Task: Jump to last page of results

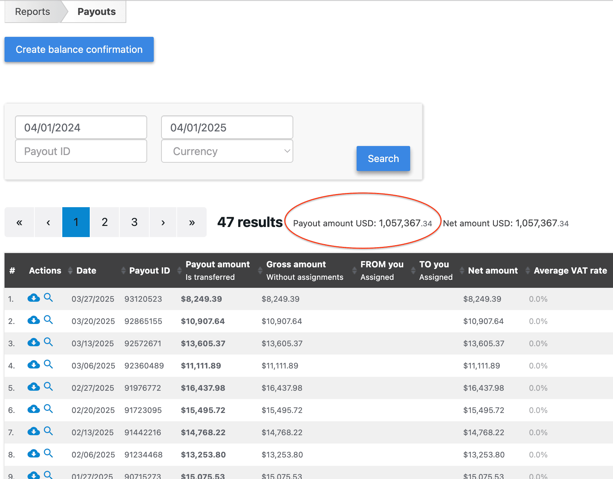Action: [192, 222]
